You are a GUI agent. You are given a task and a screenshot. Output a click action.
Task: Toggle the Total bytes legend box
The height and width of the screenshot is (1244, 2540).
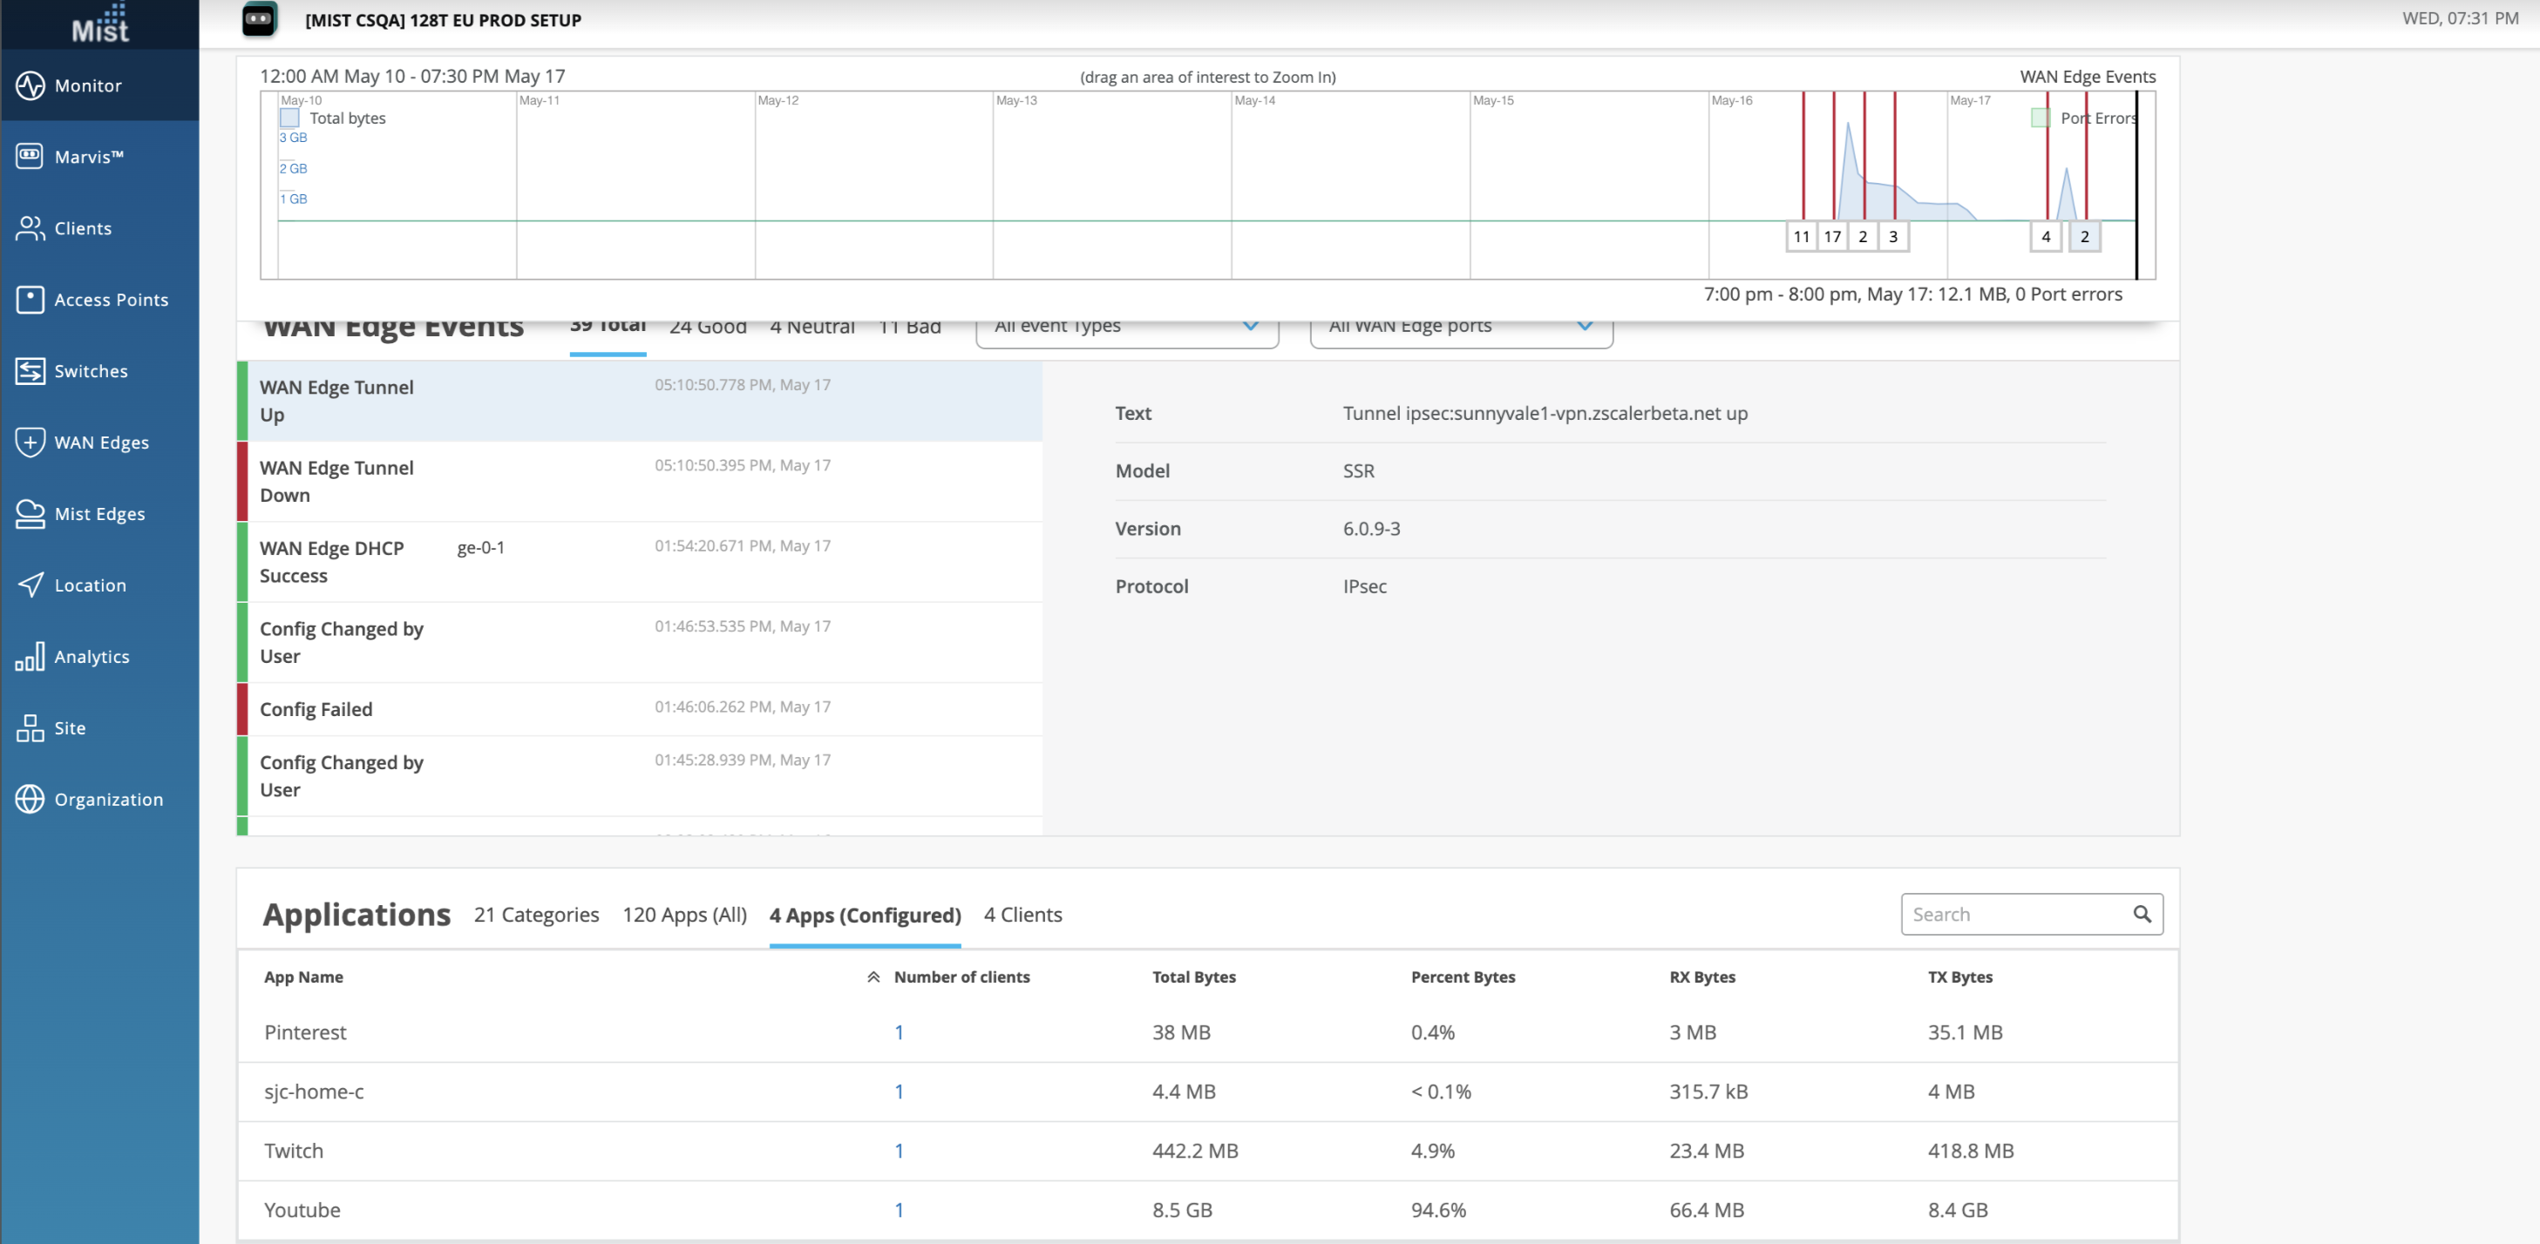pyautogui.click(x=290, y=118)
